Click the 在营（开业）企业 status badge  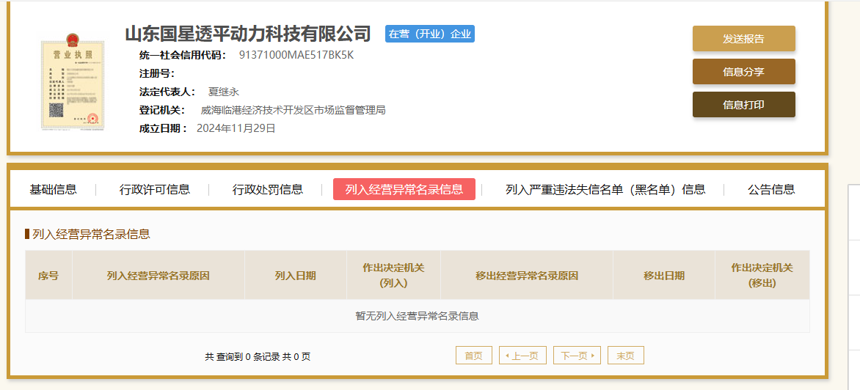[430, 34]
